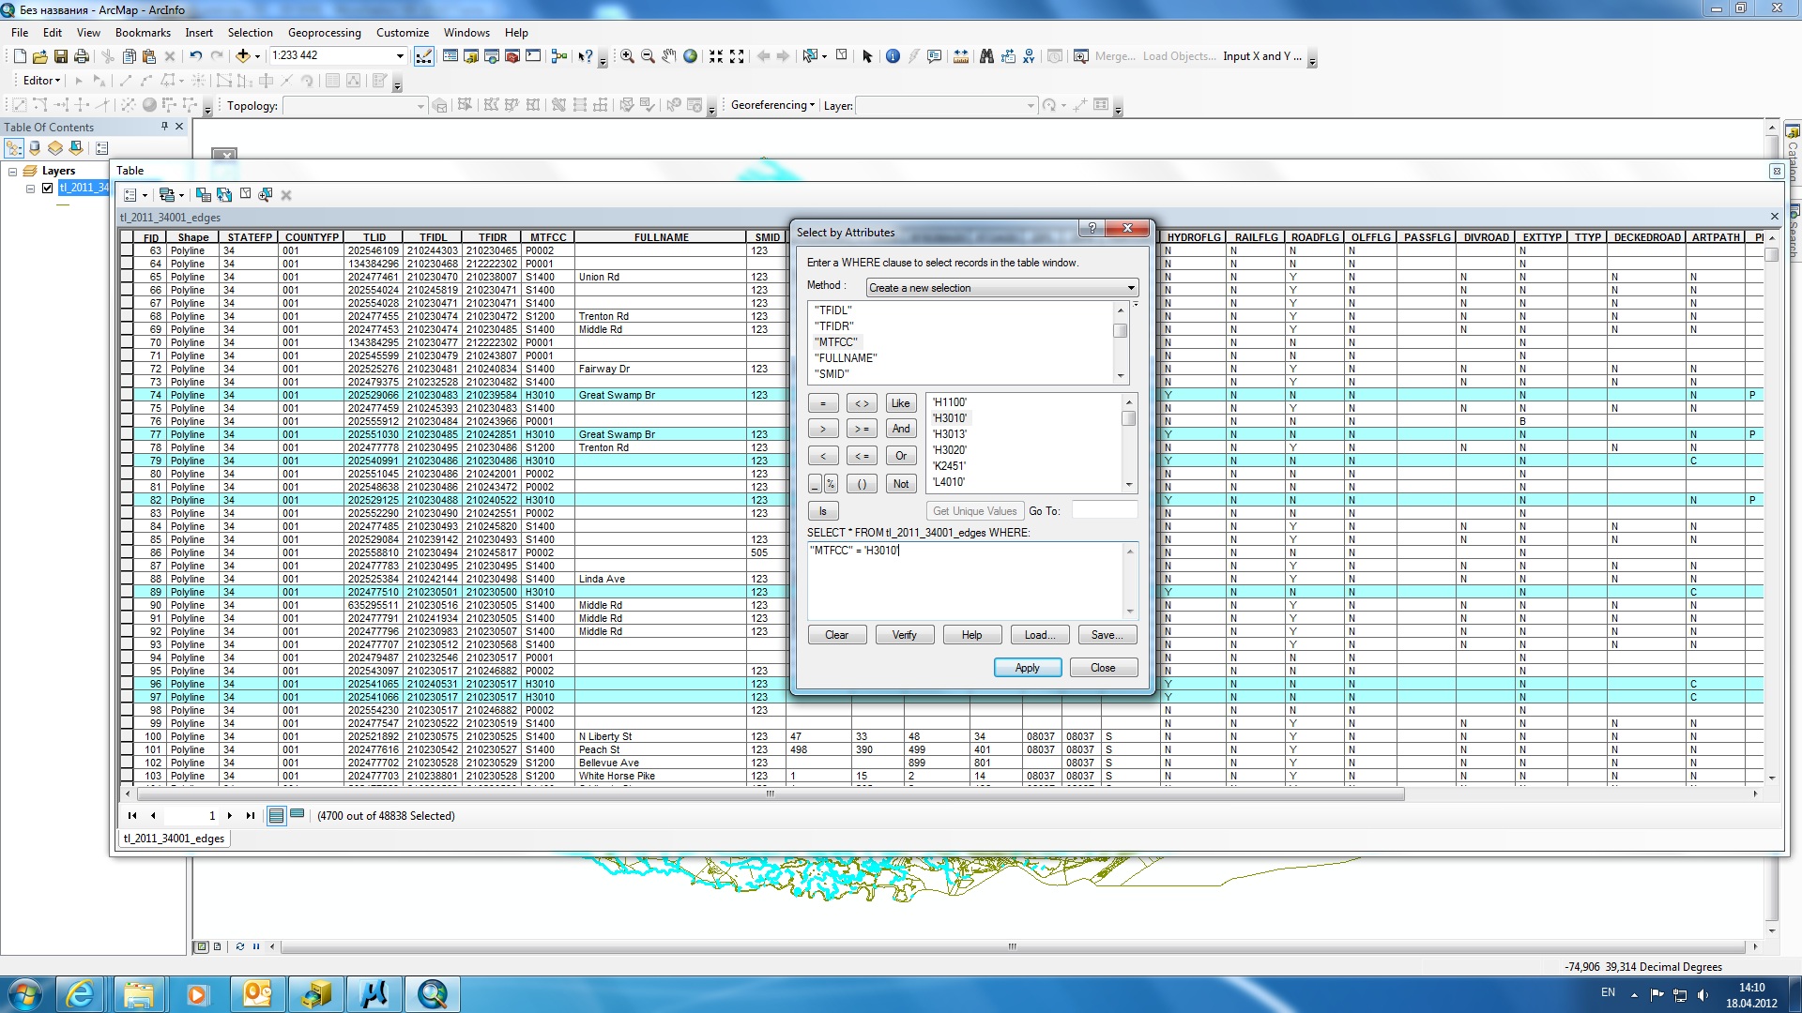
Task: Click the Zoom In tool icon
Action: click(627, 56)
